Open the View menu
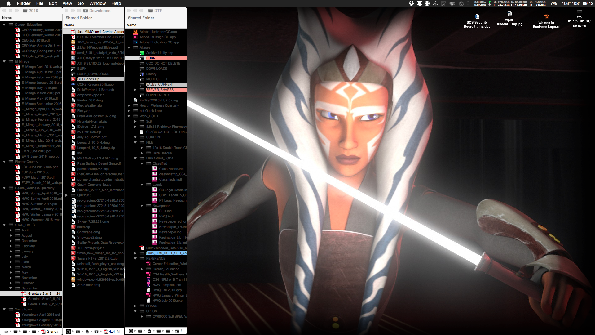This screenshot has height=335, width=595. click(67, 3)
